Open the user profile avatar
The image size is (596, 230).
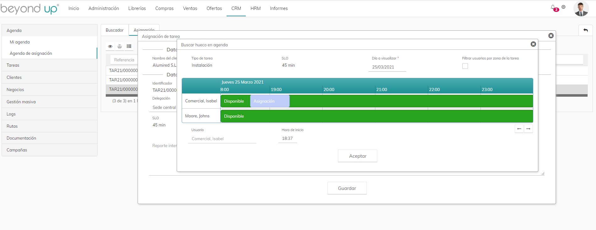pos(581,8)
